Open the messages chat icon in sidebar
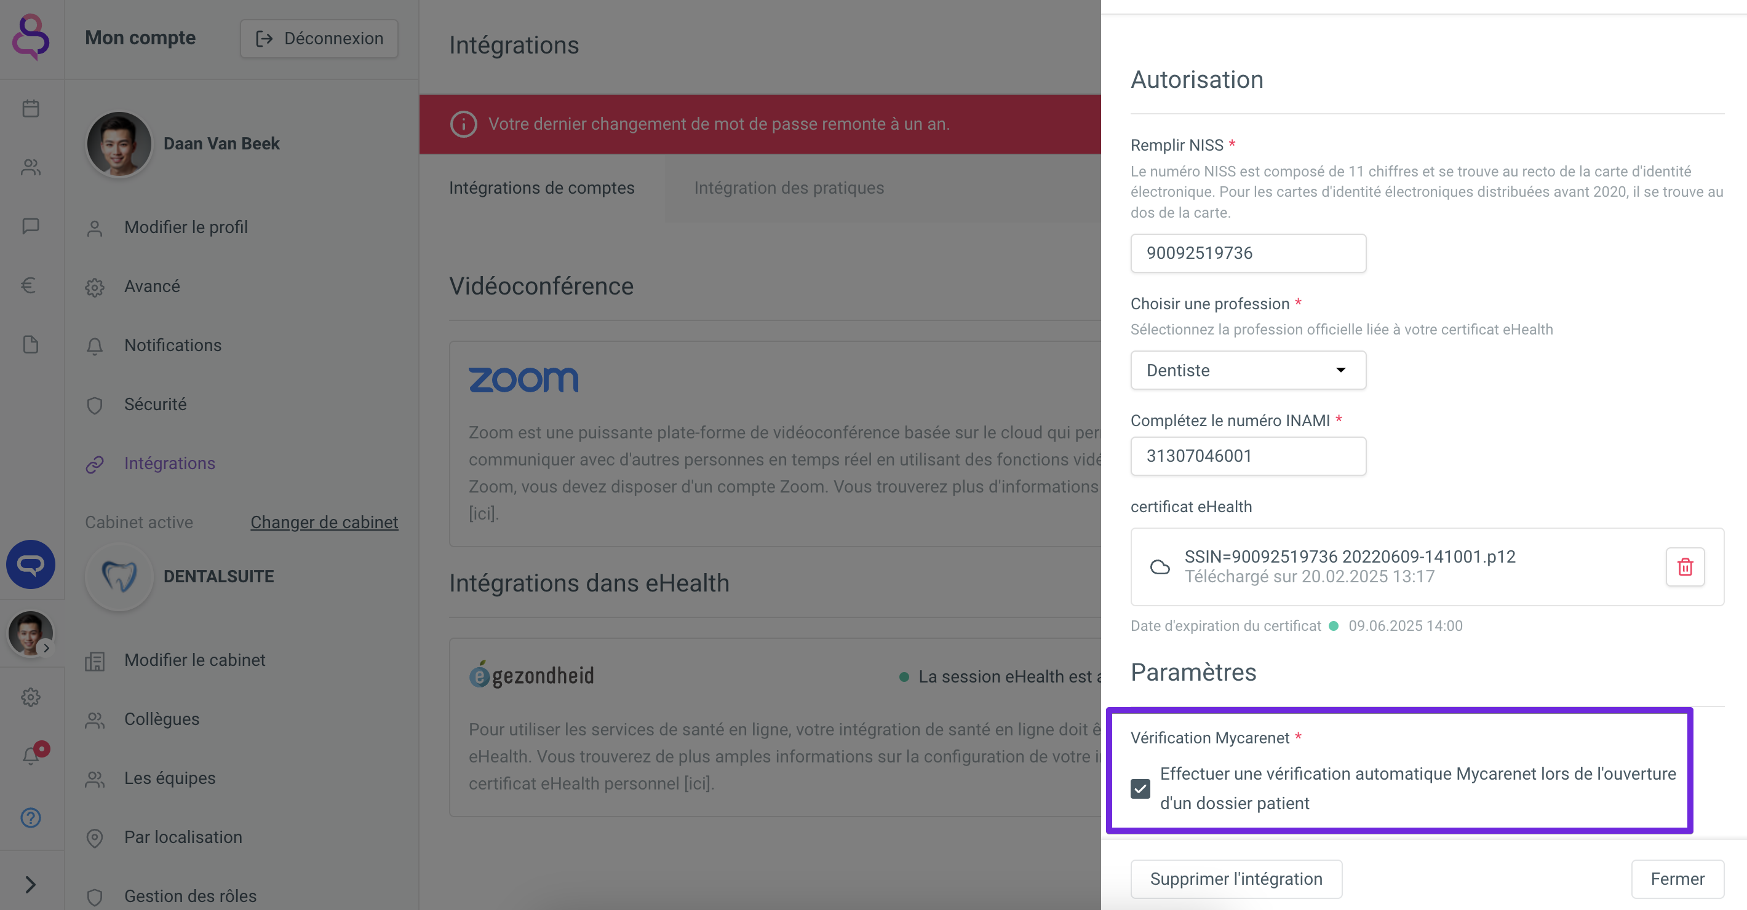Image resolution: width=1747 pixels, height=910 pixels. [31, 226]
